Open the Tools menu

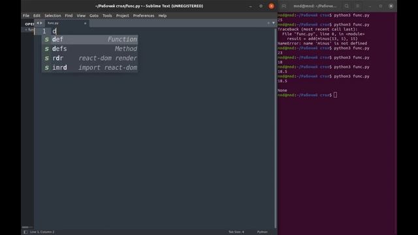pos(107,16)
